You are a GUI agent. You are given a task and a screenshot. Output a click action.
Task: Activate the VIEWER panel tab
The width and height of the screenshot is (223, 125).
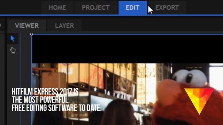click(x=27, y=26)
